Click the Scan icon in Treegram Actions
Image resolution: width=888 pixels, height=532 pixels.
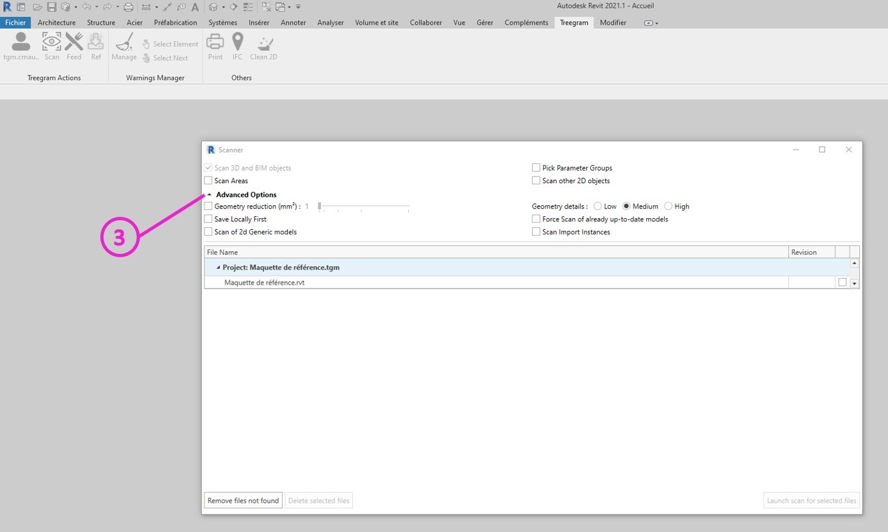tap(51, 46)
